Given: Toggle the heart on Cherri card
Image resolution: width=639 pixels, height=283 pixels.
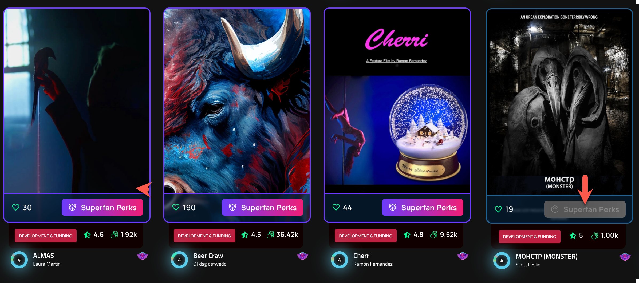Looking at the screenshot, I should pyautogui.click(x=336, y=207).
